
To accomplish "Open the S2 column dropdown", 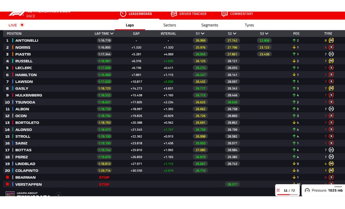I will [x=235, y=34].
